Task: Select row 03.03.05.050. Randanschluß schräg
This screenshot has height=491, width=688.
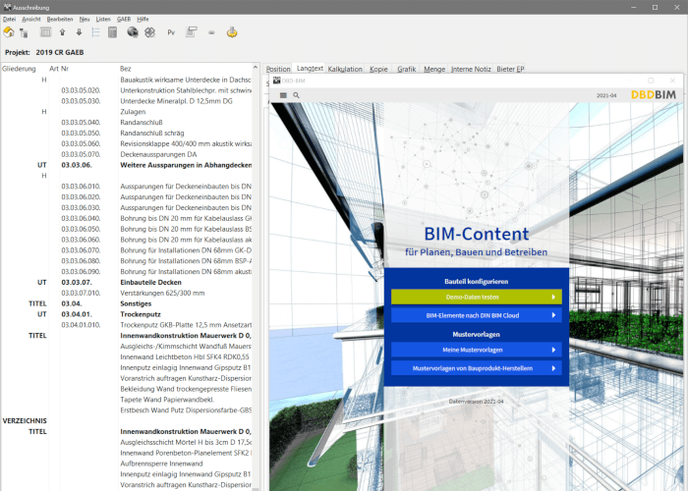Action: coord(127,134)
